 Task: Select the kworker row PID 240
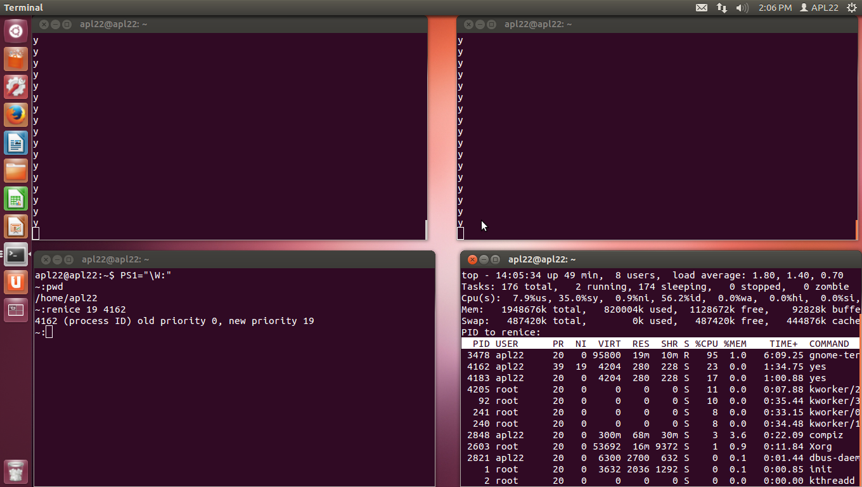tap(660, 424)
